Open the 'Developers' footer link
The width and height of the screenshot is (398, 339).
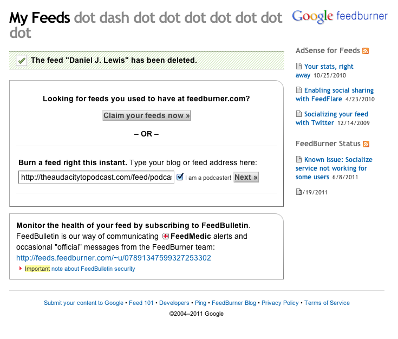pos(174,303)
